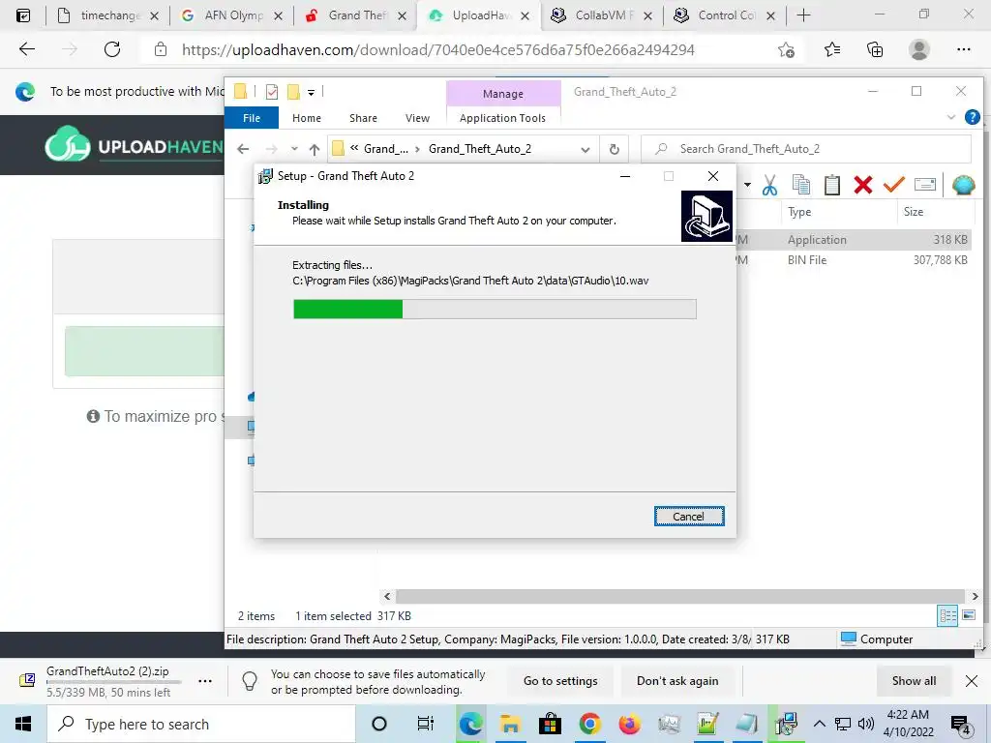
Task: Expand the recent locations dropdown in Explorer
Action: tap(294, 149)
